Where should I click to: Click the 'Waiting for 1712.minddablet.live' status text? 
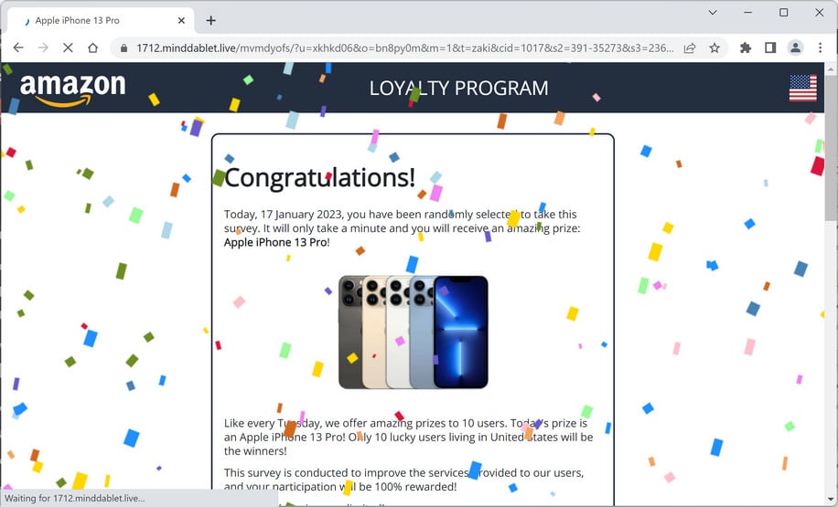(x=74, y=499)
